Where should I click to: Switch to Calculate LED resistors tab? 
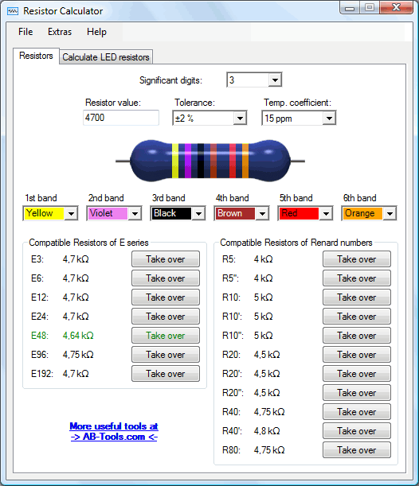tap(106, 57)
